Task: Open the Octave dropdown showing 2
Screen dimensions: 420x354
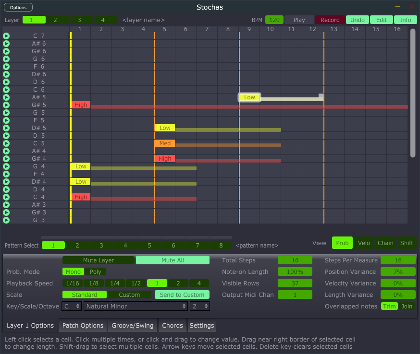Action: tap(200, 306)
